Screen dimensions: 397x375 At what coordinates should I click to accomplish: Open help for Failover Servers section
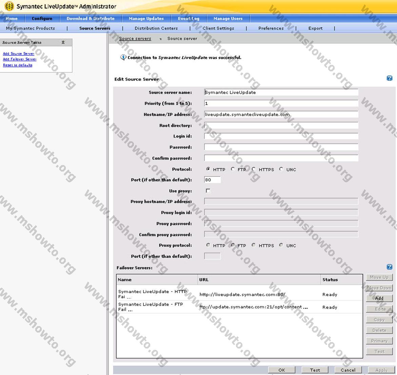click(390, 267)
